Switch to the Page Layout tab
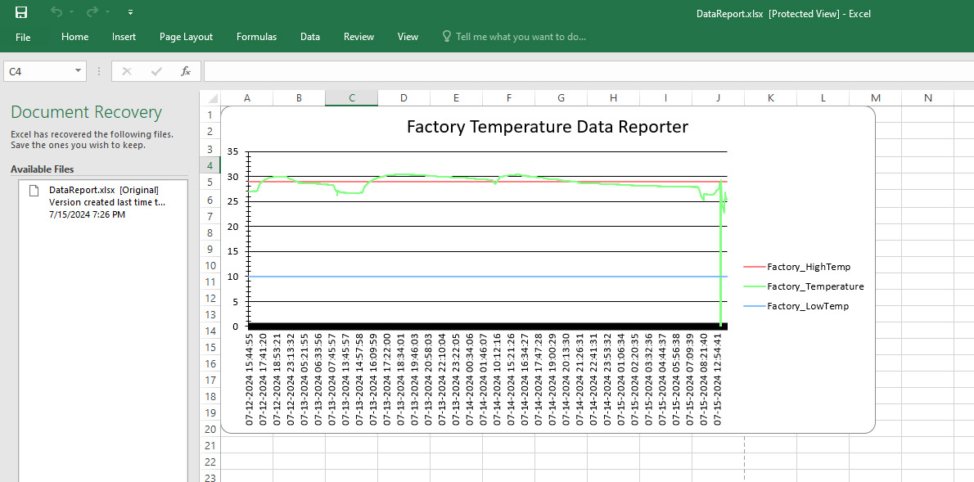This screenshot has height=482, width=974. 186,37
